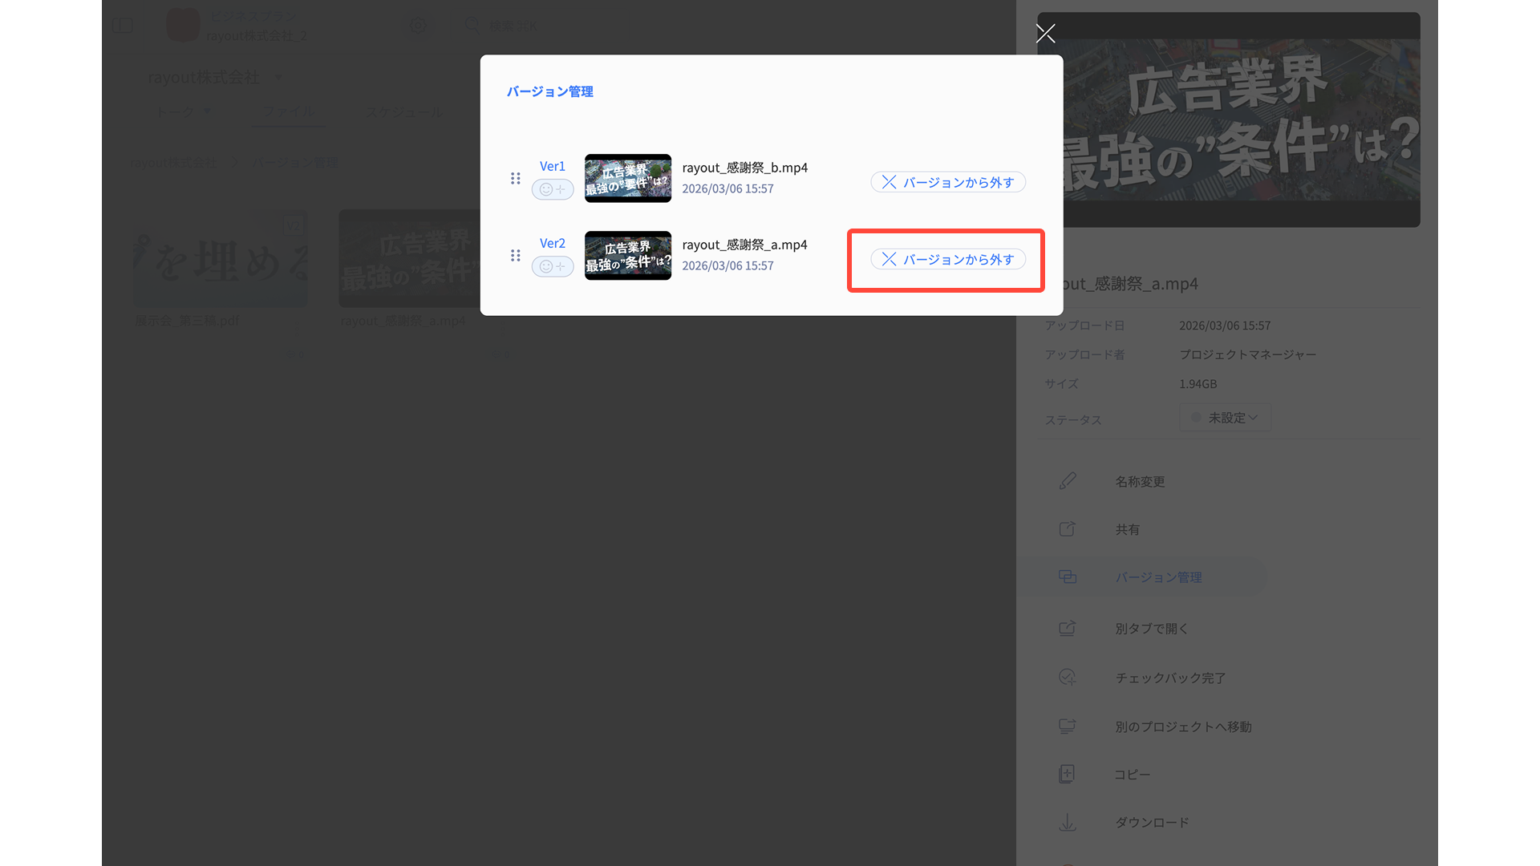Click the 名称変更 pencil icon

(x=1067, y=481)
